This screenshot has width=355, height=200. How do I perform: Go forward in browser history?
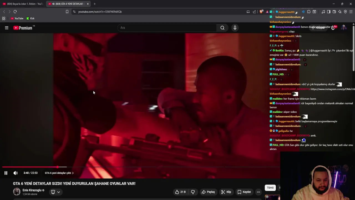[9, 12]
